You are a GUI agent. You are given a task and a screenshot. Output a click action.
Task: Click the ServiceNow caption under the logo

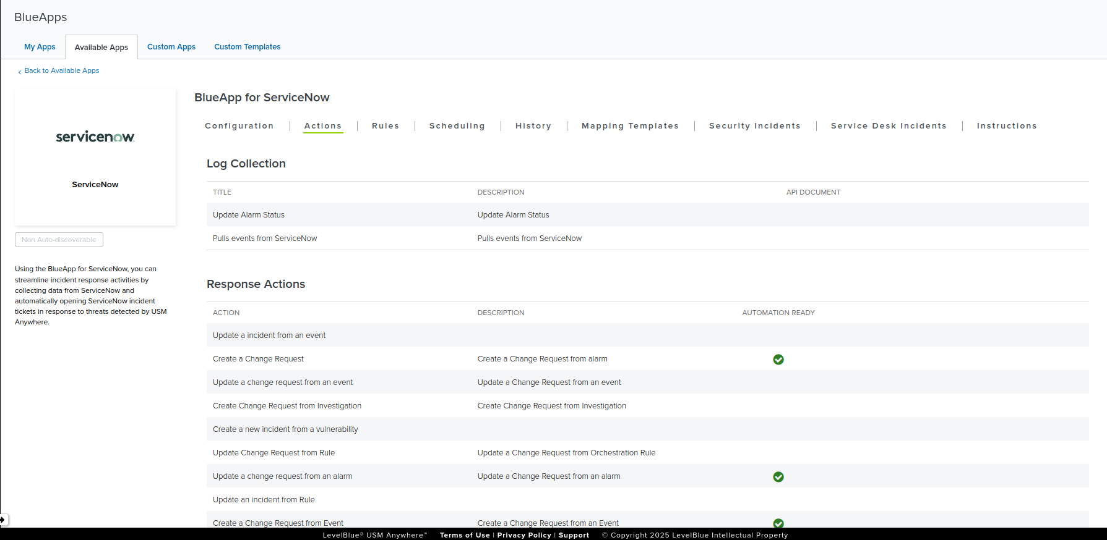(x=95, y=185)
